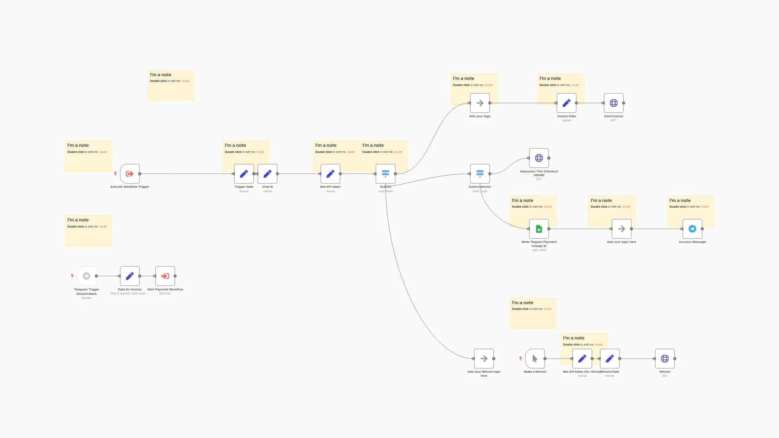Click the 'Make a Refund' label text
Screen dimensions: 779x438
[535, 372]
